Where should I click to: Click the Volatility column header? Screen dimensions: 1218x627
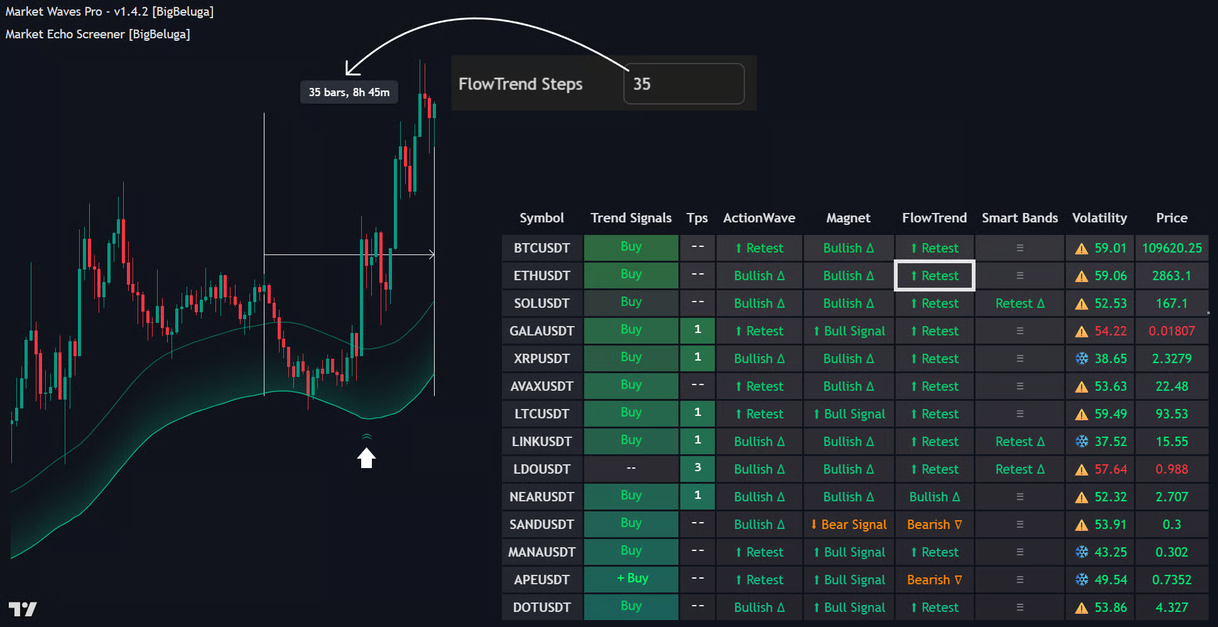click(x=1099, y=218)
